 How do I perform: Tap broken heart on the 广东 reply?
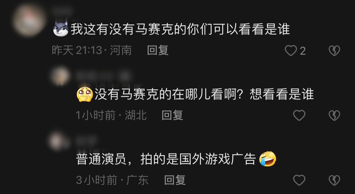pos(334,180)
